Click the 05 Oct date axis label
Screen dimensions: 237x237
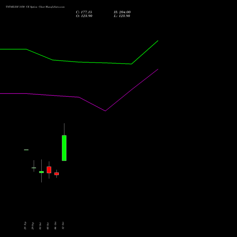(48, 226)
